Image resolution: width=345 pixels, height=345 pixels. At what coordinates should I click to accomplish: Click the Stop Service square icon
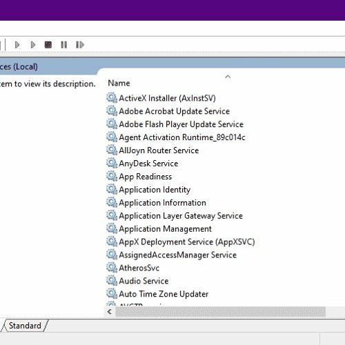click(x=48, y=45)
